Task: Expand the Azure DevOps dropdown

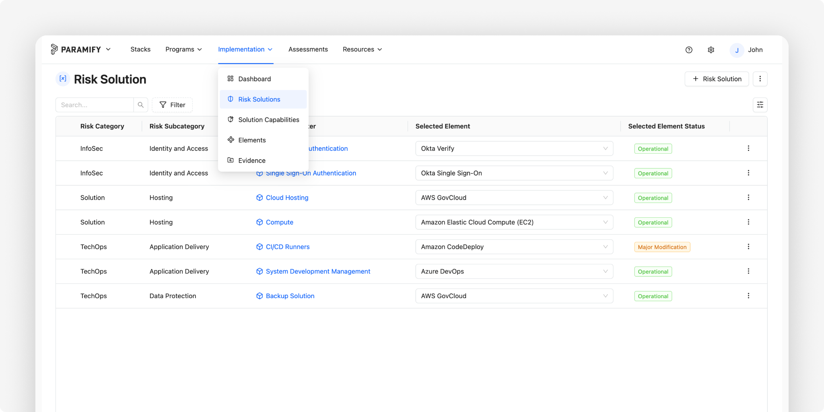Action: pos(514,271)
